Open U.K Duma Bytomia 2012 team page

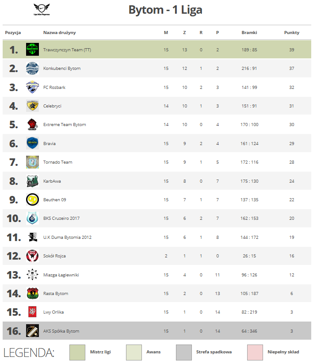click(67, 237)
